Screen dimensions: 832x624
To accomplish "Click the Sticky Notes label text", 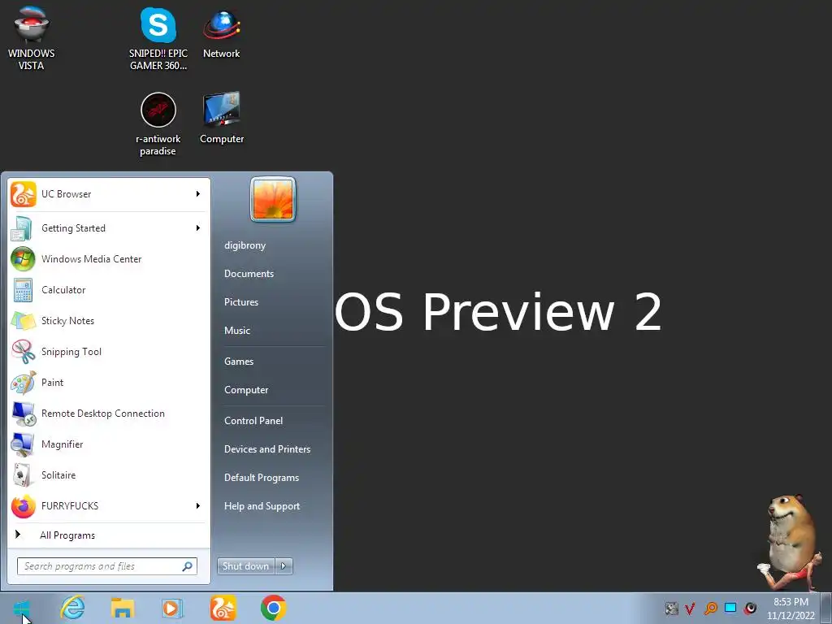I will point(68,320).
